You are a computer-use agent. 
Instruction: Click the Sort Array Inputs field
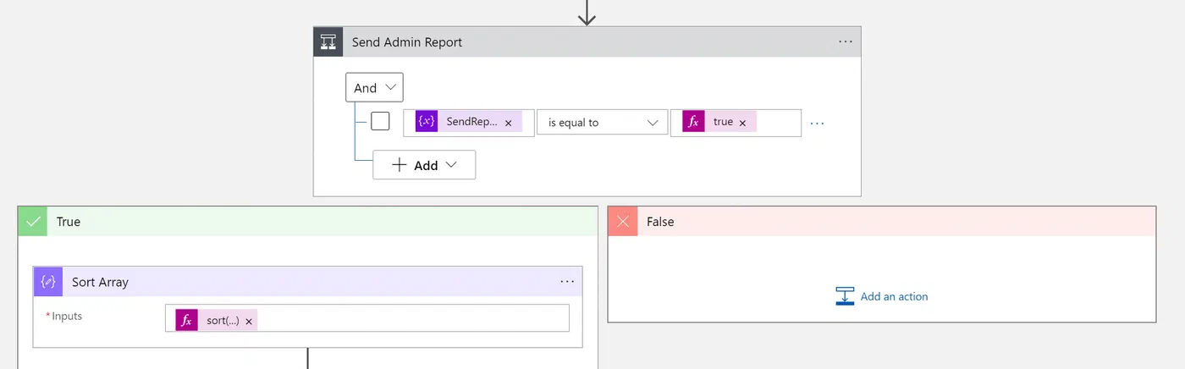coord(367,318)
